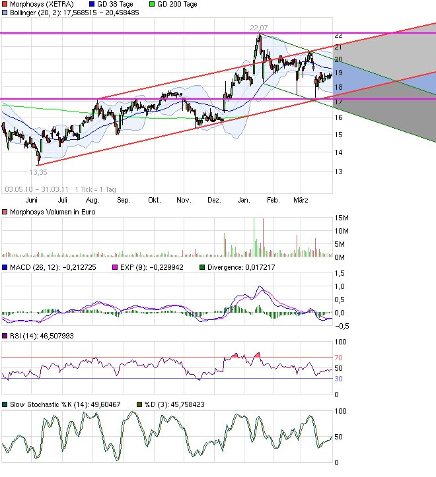The width and height of the screenshot is (436, 477).
Task: Select the Juni month label on the time axis
Action: (x=30, y=199)
